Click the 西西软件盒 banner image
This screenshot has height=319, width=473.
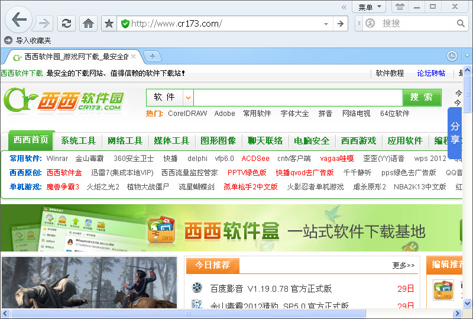point(231,228)
